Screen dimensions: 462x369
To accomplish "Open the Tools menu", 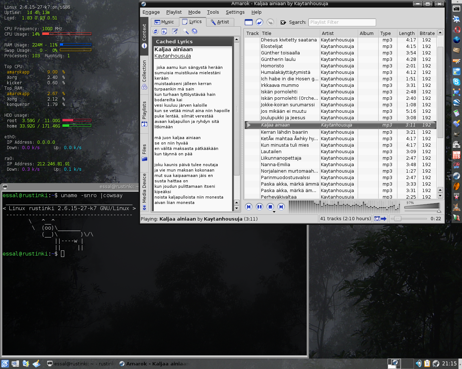I will click(x=213, y=12).
